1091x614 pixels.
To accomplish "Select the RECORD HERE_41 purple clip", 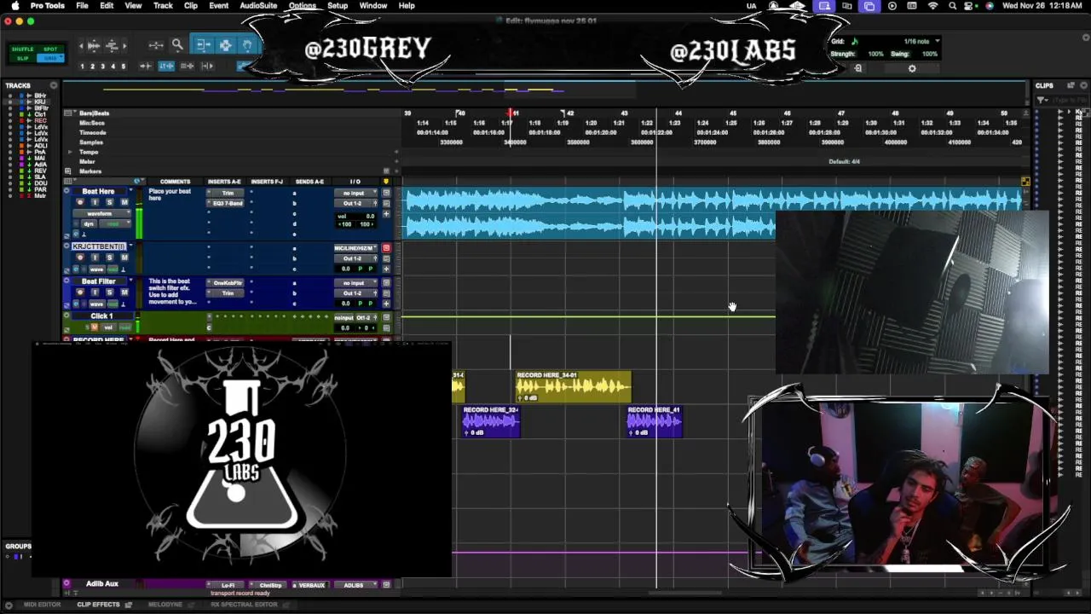I will click(x=654, y=422).
